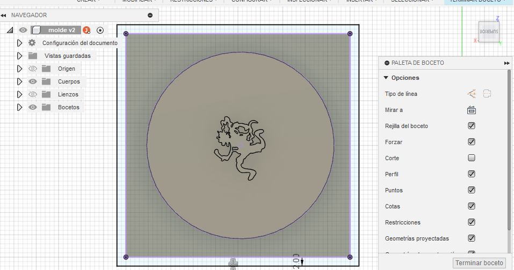514x270 pixels.
Task: Click the NAVEGADOR title text
Action: [29, 15]
